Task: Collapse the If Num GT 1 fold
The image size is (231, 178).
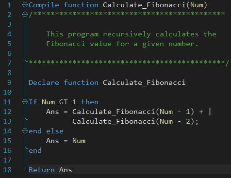Action: (25, 102)
